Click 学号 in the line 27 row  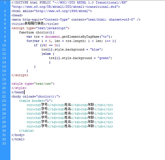[44, 118]
